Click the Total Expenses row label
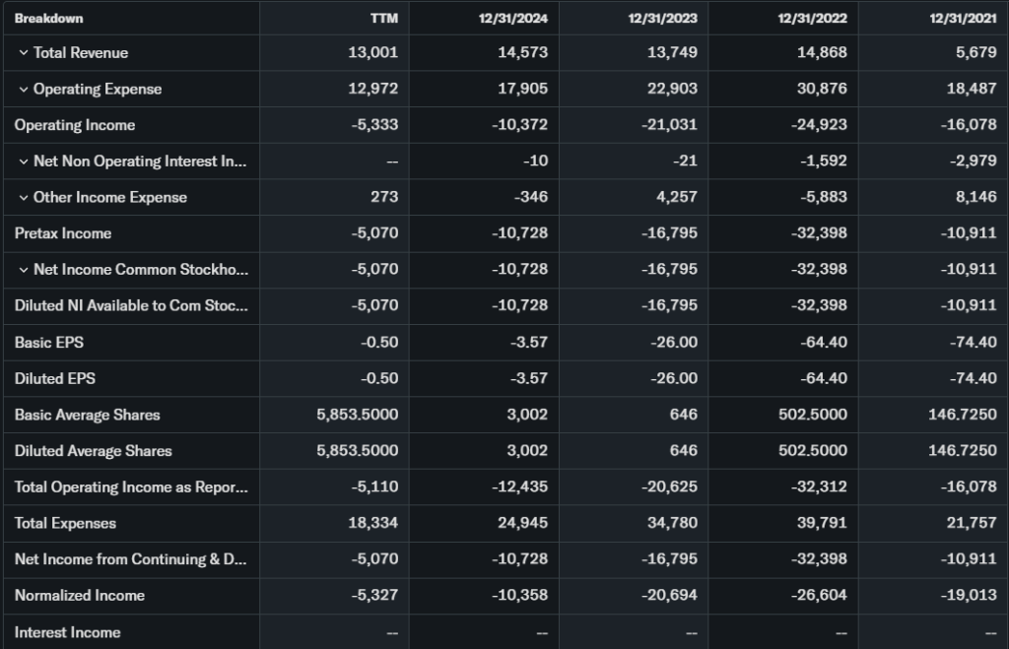Image resolution: width=1009 pixels, height=649 pixels. [65, 523]
